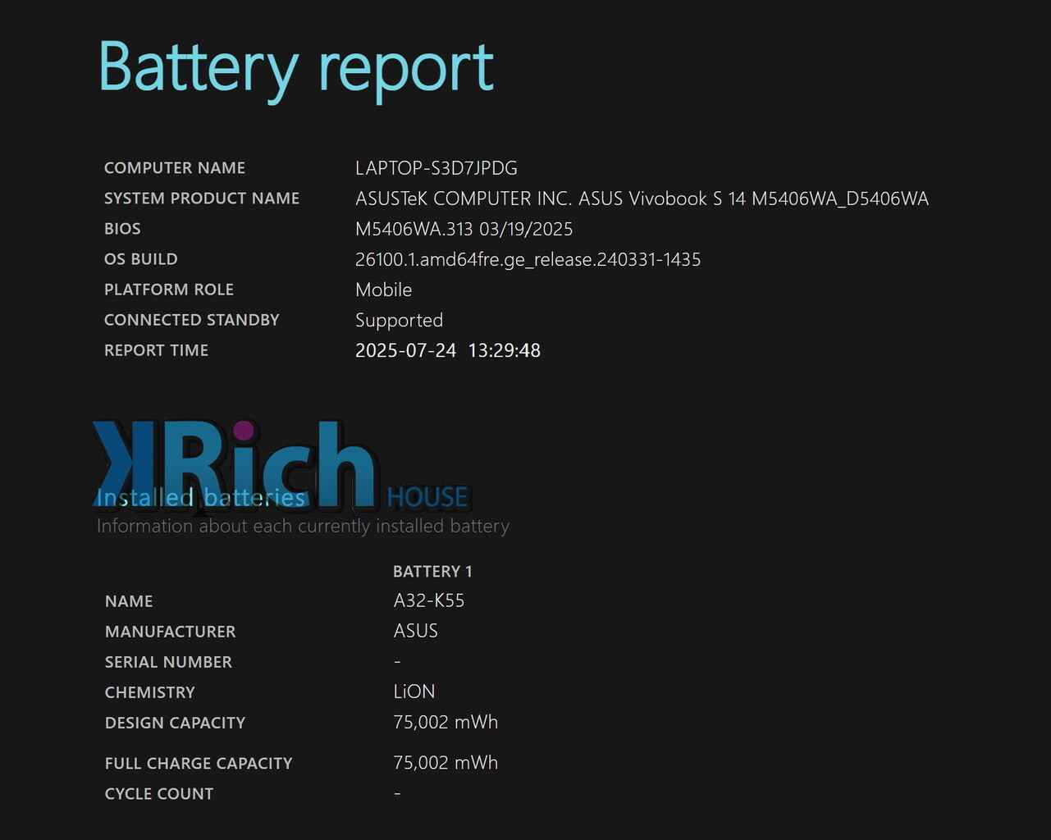
Task: Click the PLATFORM ROLE label
Action: coord(169,290)
